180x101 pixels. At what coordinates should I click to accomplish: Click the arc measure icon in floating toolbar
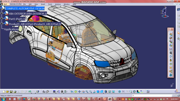pyautogui.click(x=171, y=56)
